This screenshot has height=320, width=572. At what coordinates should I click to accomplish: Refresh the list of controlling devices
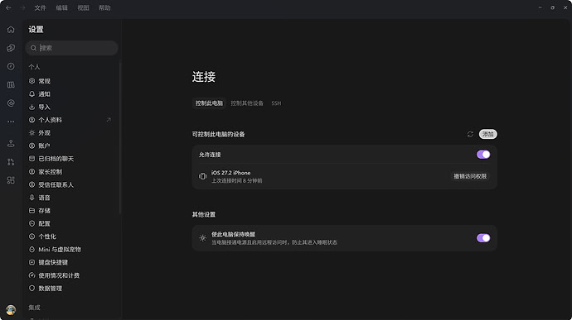coord(470,134)
